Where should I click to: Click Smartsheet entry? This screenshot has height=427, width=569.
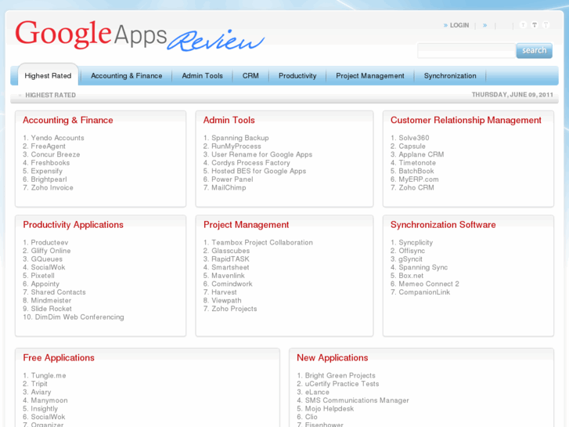230,267
